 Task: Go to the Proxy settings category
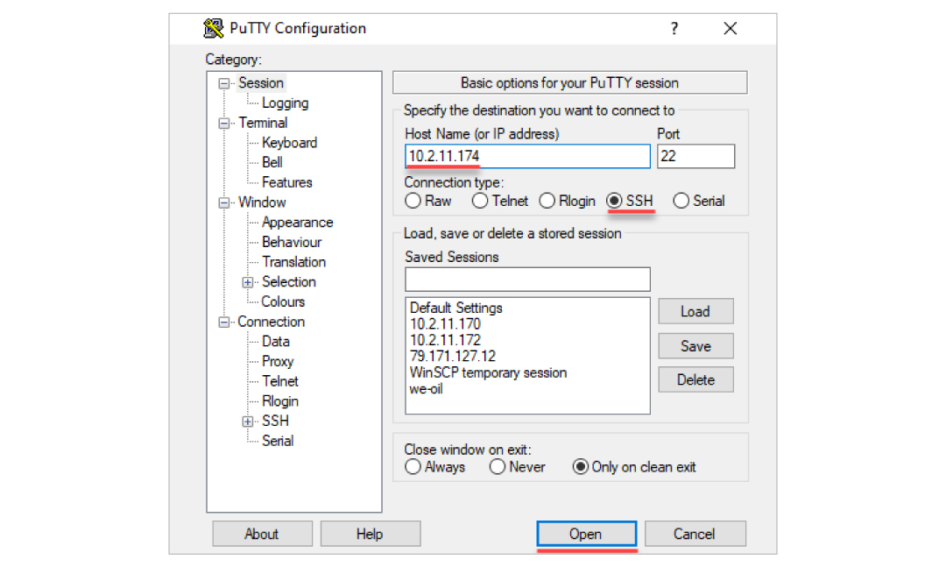tap(278, 361)
